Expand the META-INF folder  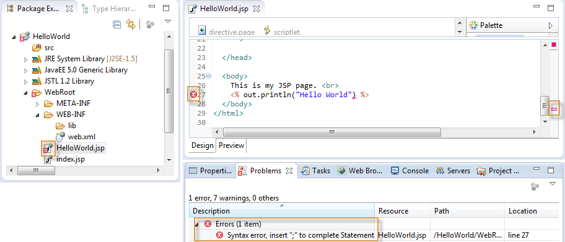[x=37, y=104]
